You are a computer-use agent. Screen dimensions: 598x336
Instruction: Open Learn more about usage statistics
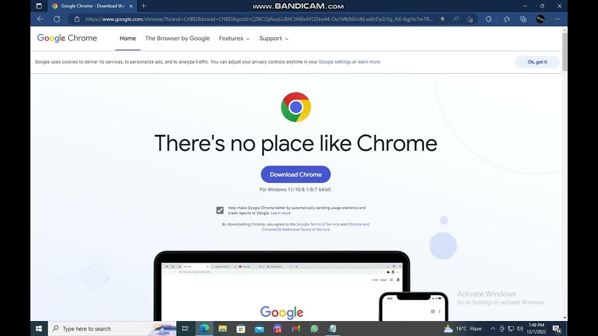pyautogui.click(x=281, y=213)
